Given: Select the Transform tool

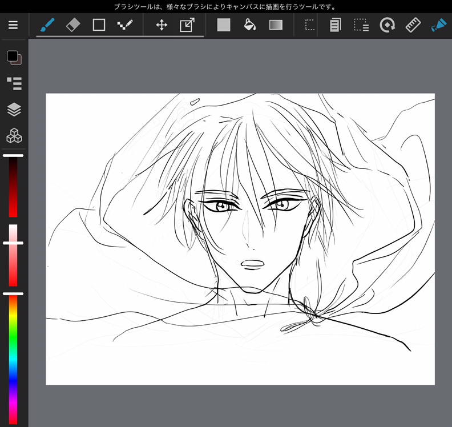Looking at the screenshot, I should (x=187, y=25).
